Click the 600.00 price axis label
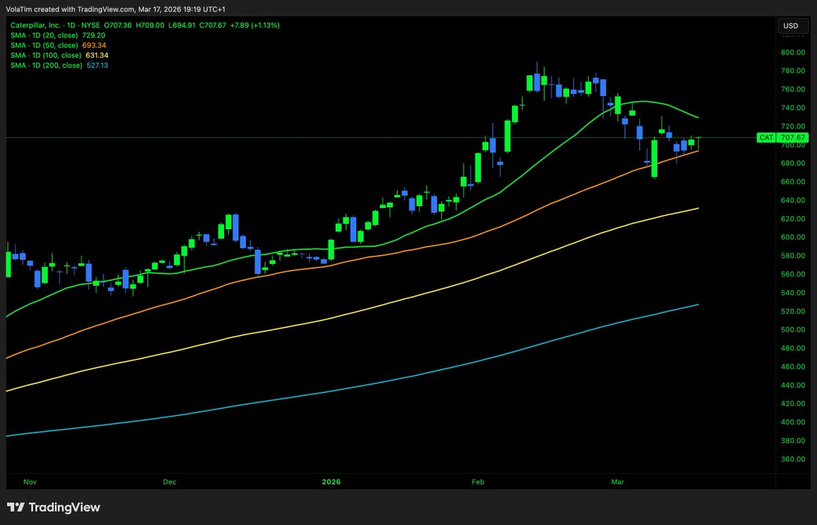 pyautogui.click(x=793, y=237)
